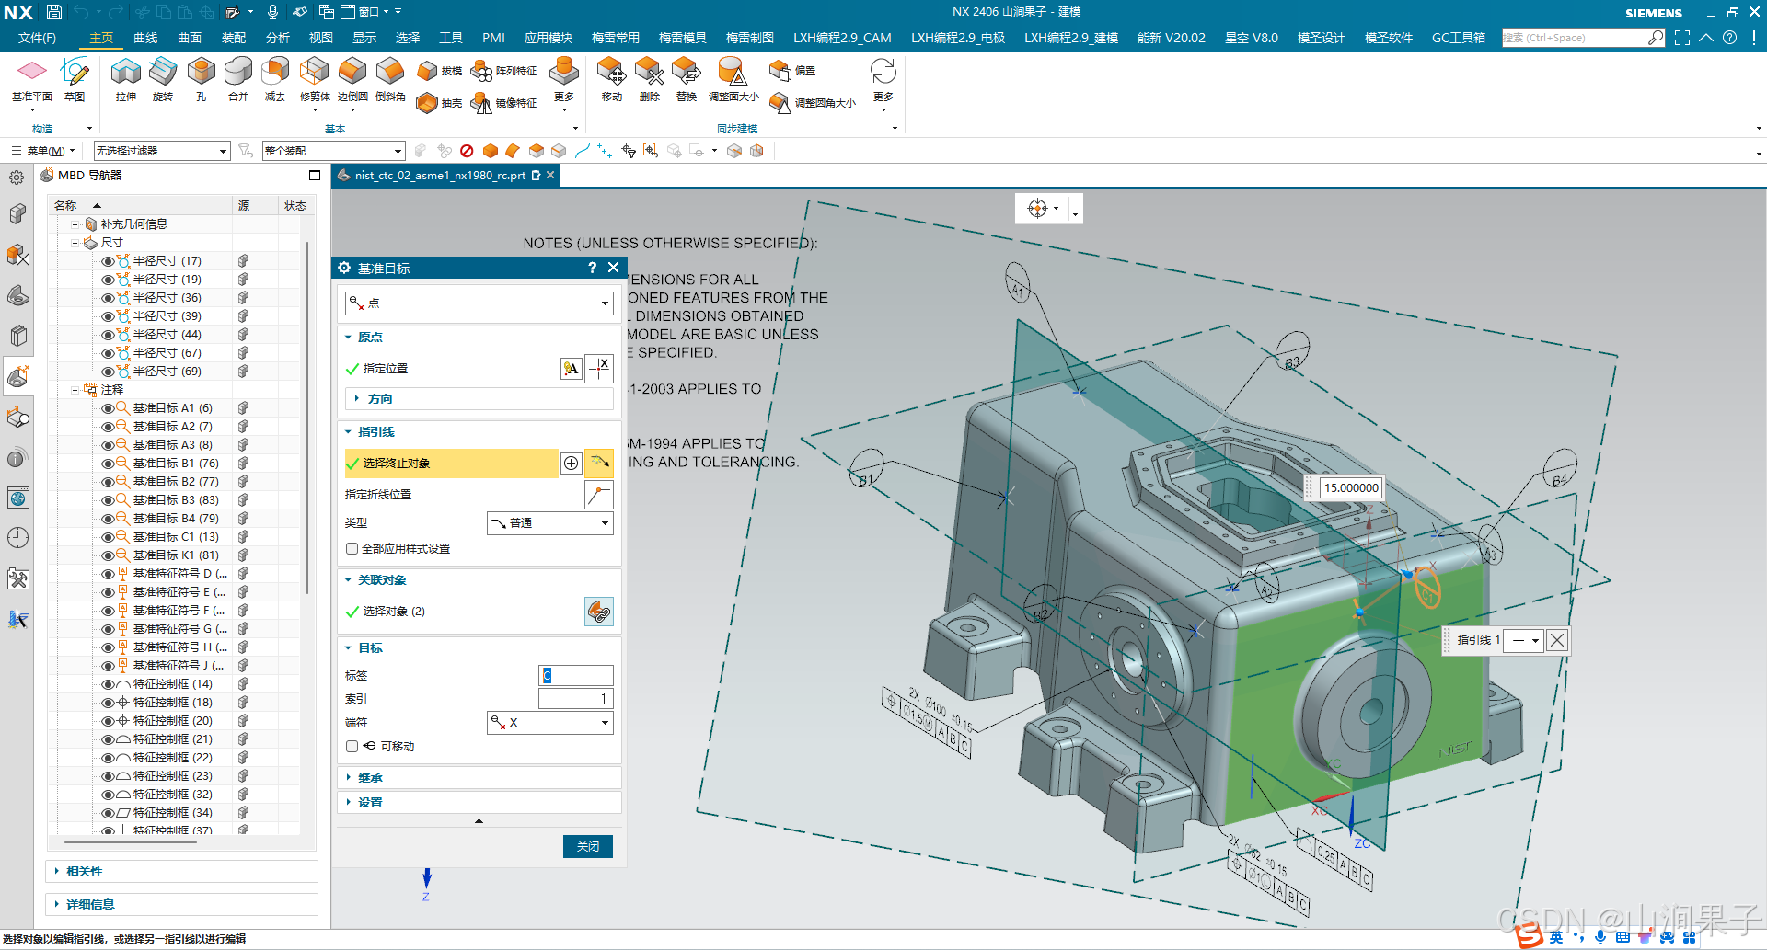The width and height of the screenshot is (1767, 950).
Task: Click the 抽壳 shell tool
Action: (439, 103)
